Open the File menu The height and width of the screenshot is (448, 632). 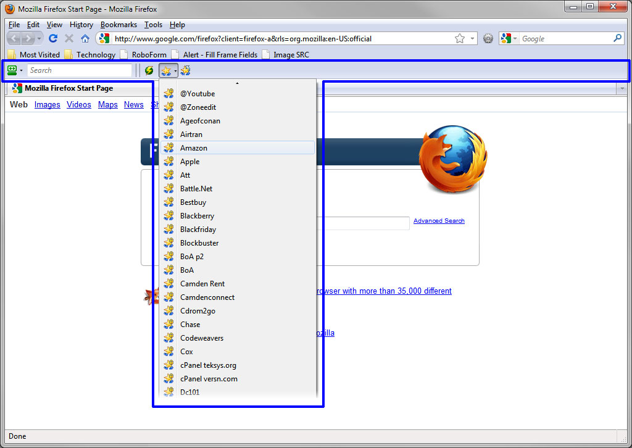pos(14,25)
